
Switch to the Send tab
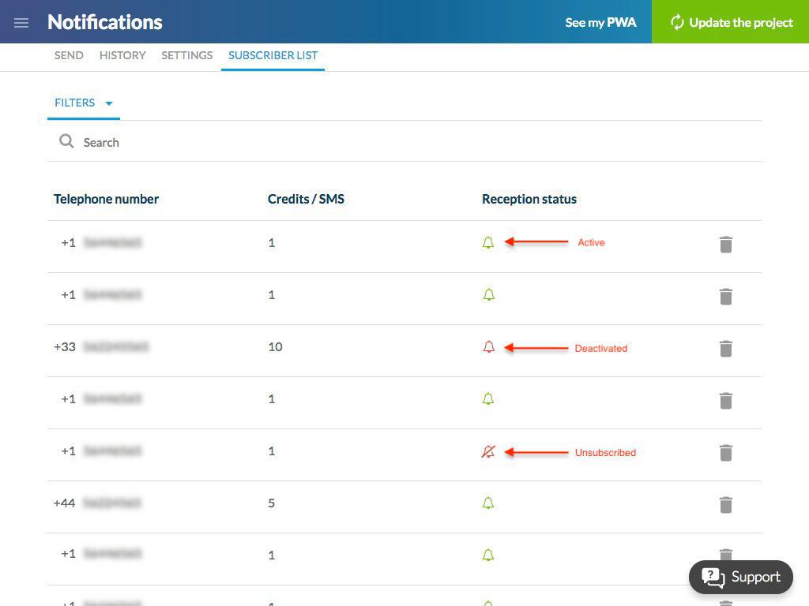pyautogui.click(x=69, y=55)
